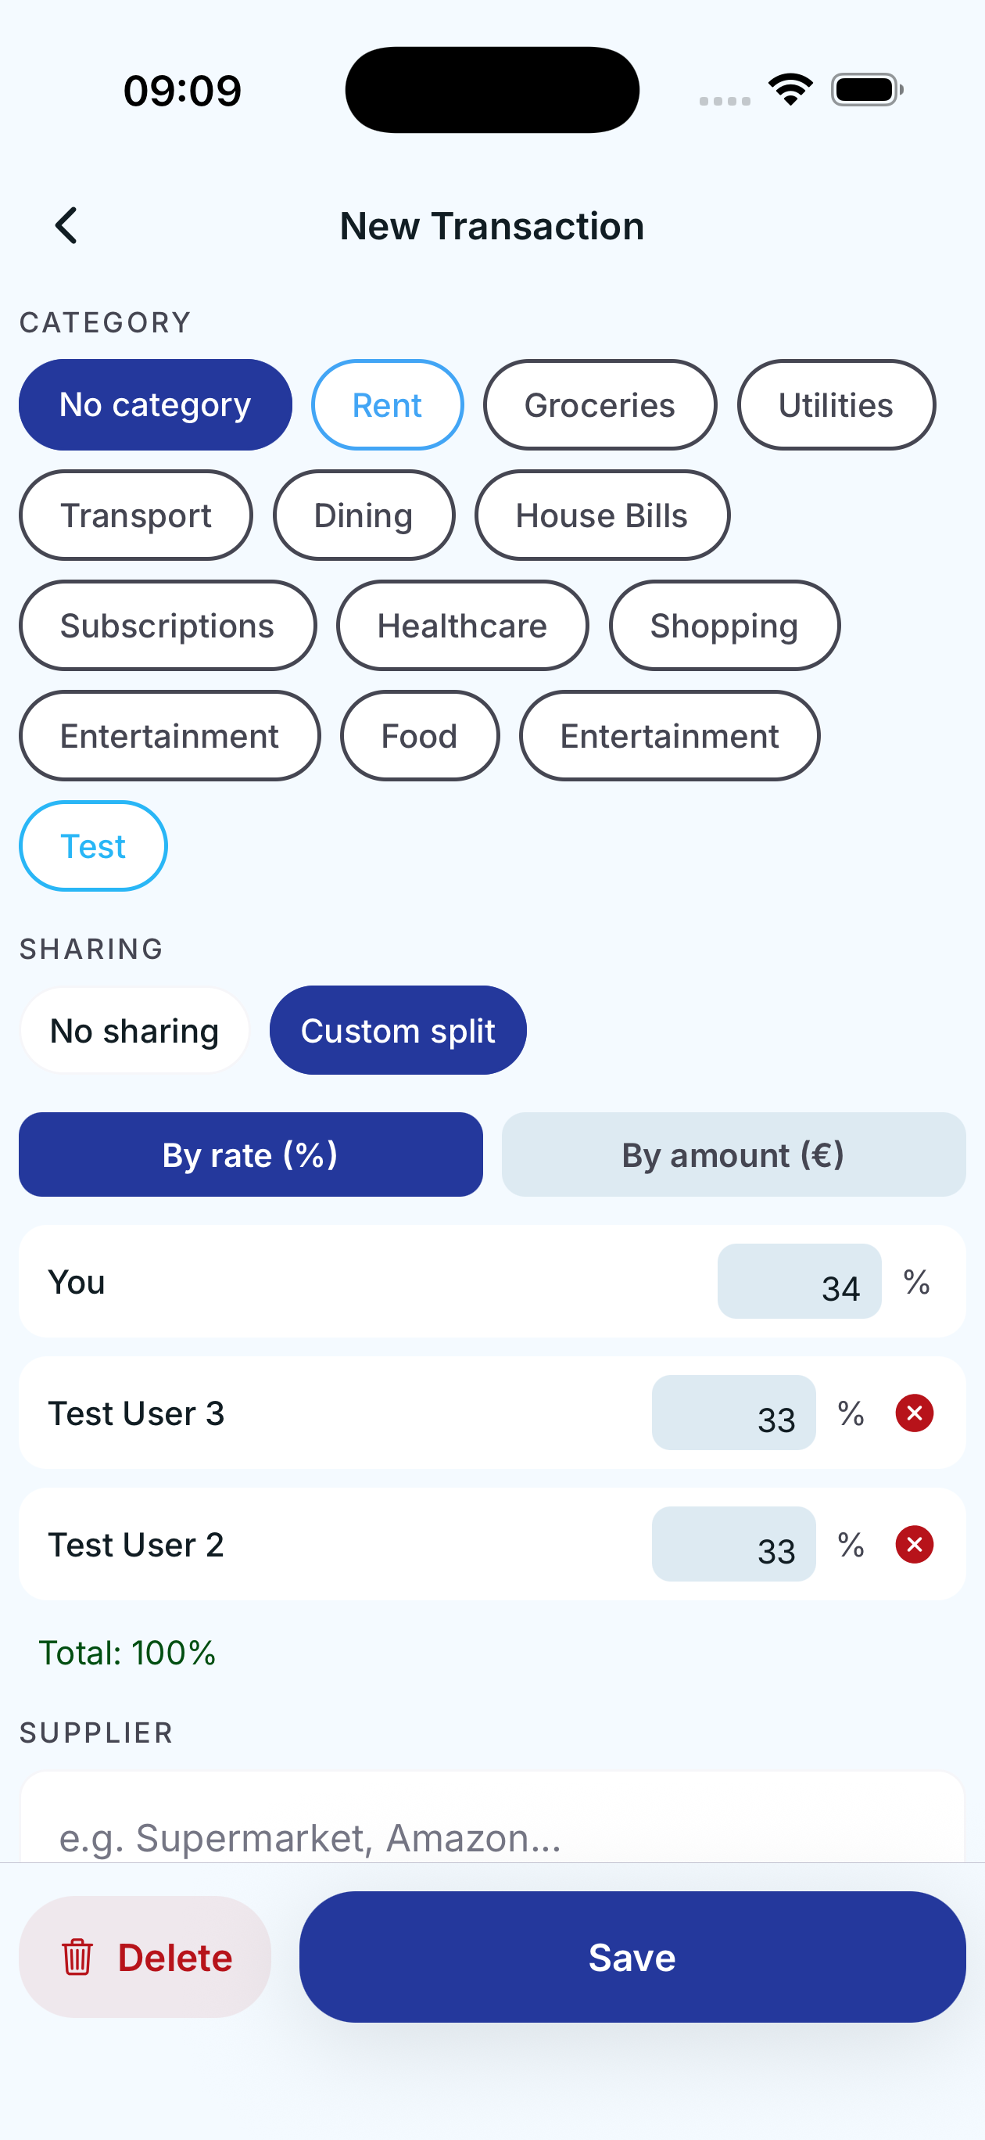Select the Healthcare category chip
This screenshot has width=985, height=2140.
[462, 627]
